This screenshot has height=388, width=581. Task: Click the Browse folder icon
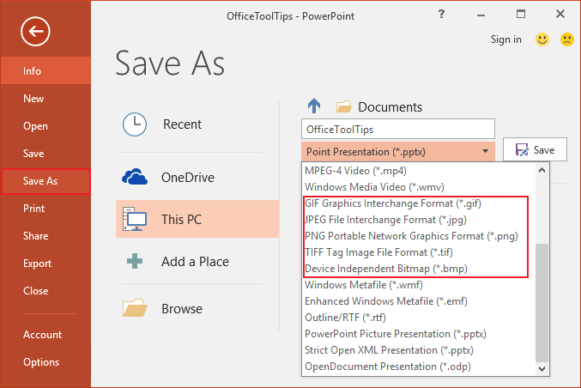(x=135, y=307)
